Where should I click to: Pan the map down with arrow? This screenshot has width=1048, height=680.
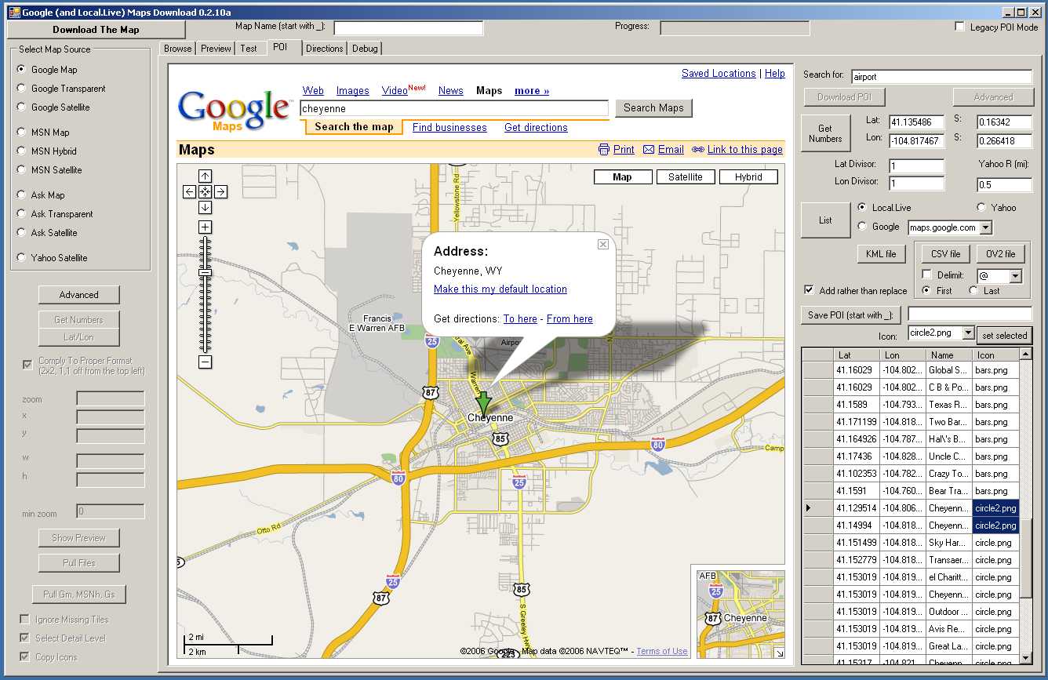pyautogui.click(x=205, y=208)
